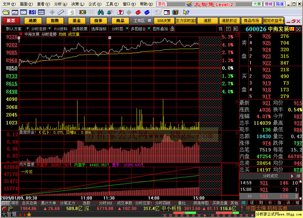Image resolution: width=303 pixels, height=218 pixels.
Task: Select the 分时DDX indicator tab
Action: [x=105, y=203]
